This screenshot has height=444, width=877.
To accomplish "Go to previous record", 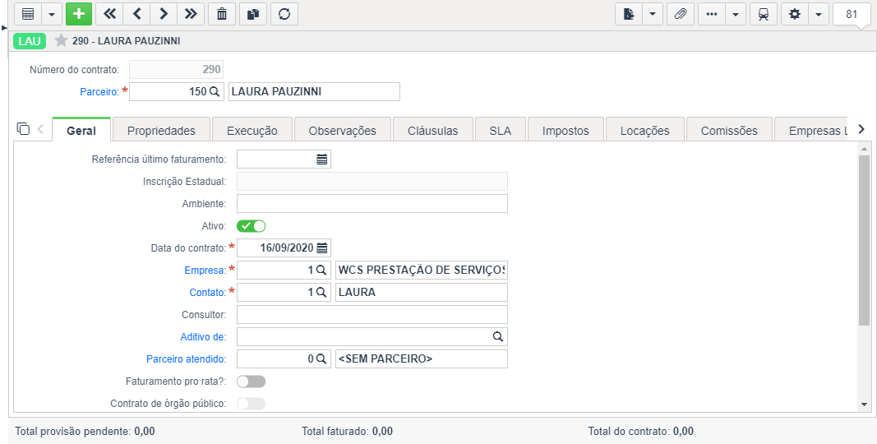I will point(136,14).
